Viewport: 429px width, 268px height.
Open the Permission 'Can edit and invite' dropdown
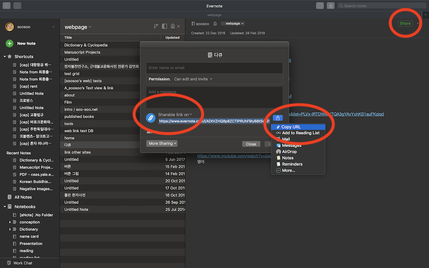click(193, 79)
